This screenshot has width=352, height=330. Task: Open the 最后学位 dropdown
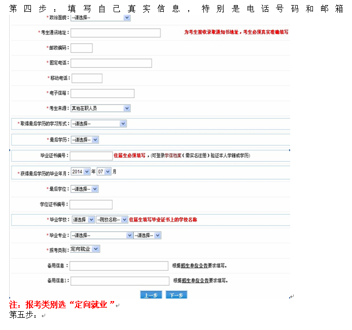84,189
